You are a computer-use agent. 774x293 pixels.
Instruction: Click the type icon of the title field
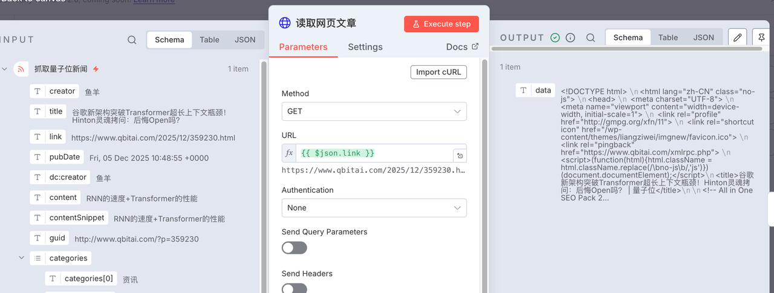tap(37, 112)
